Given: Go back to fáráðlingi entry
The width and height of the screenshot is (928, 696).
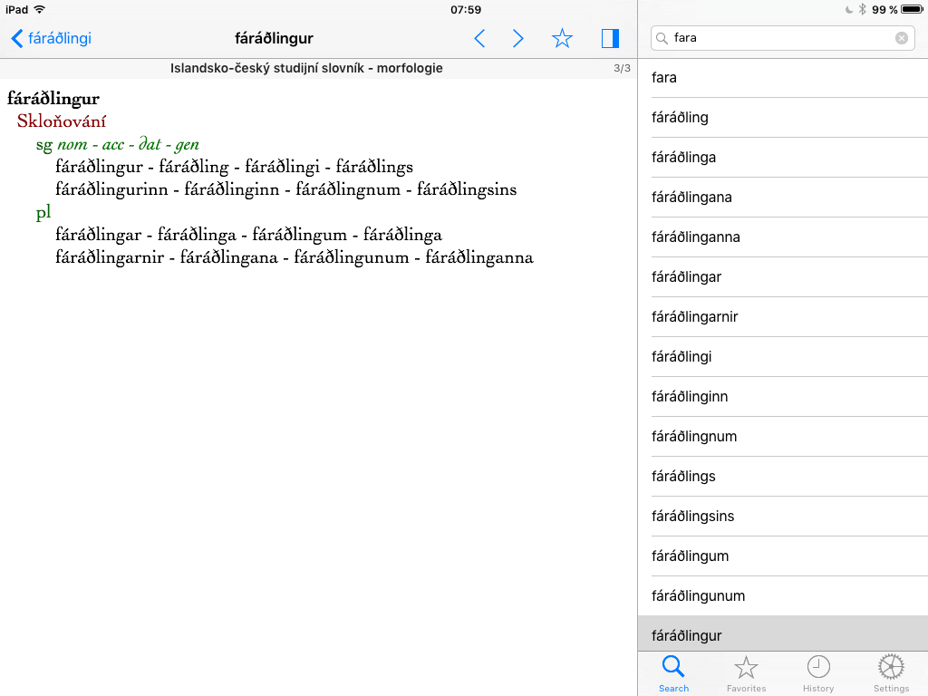Looking at the screenshot, I should 51,38.
